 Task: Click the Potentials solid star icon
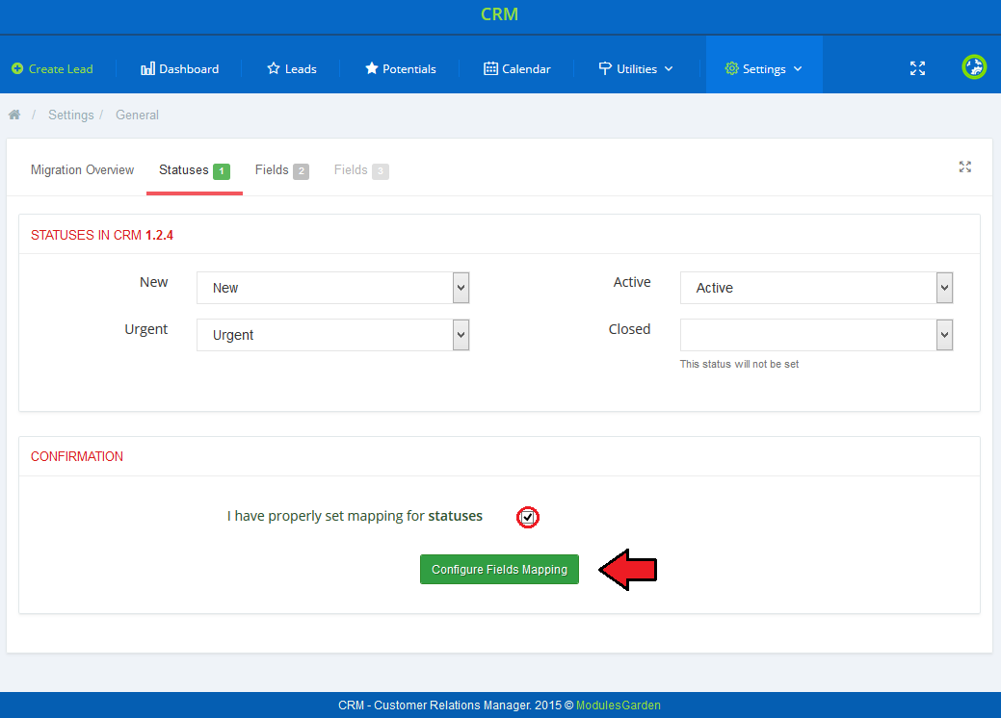(x=372, y=68)
